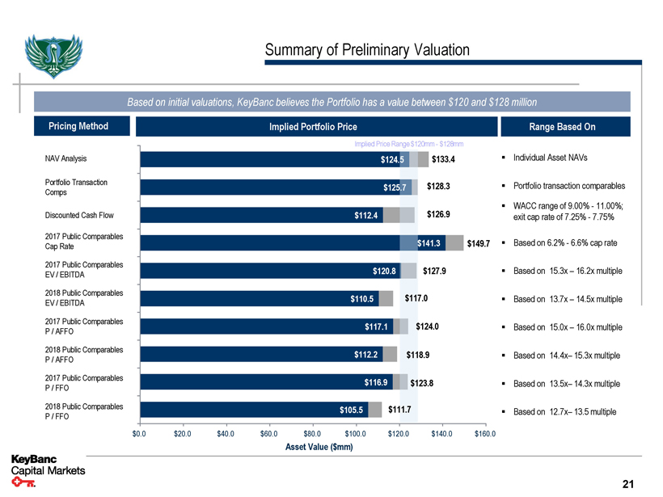The width and height of the screenshot is (663, 497).
Task: Click the blue banner with KeyBanc valuation statement
Action: click(x=331, y=102)
